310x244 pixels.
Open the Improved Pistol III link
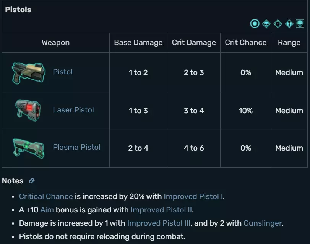[x=159, y=223]
